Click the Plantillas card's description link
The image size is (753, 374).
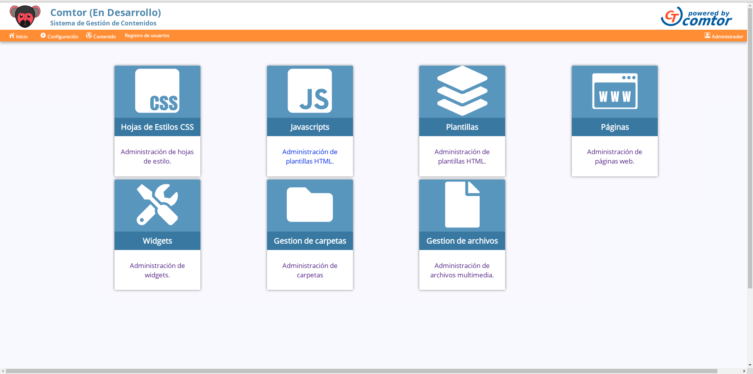click(x=462, y=156)
